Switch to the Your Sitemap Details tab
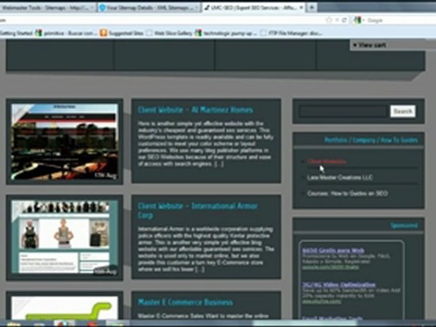This screenshot has height=327, width=436. pyautogui.click(x=149, y=8)
